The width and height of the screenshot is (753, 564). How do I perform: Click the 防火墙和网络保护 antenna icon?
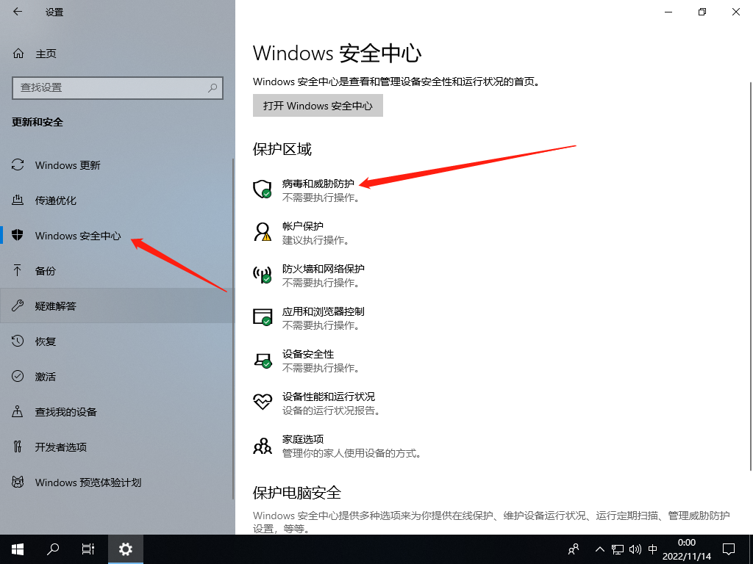(x=263, y=274)
